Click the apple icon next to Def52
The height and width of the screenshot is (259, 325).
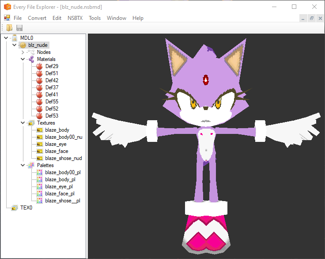tap(39, 109)
